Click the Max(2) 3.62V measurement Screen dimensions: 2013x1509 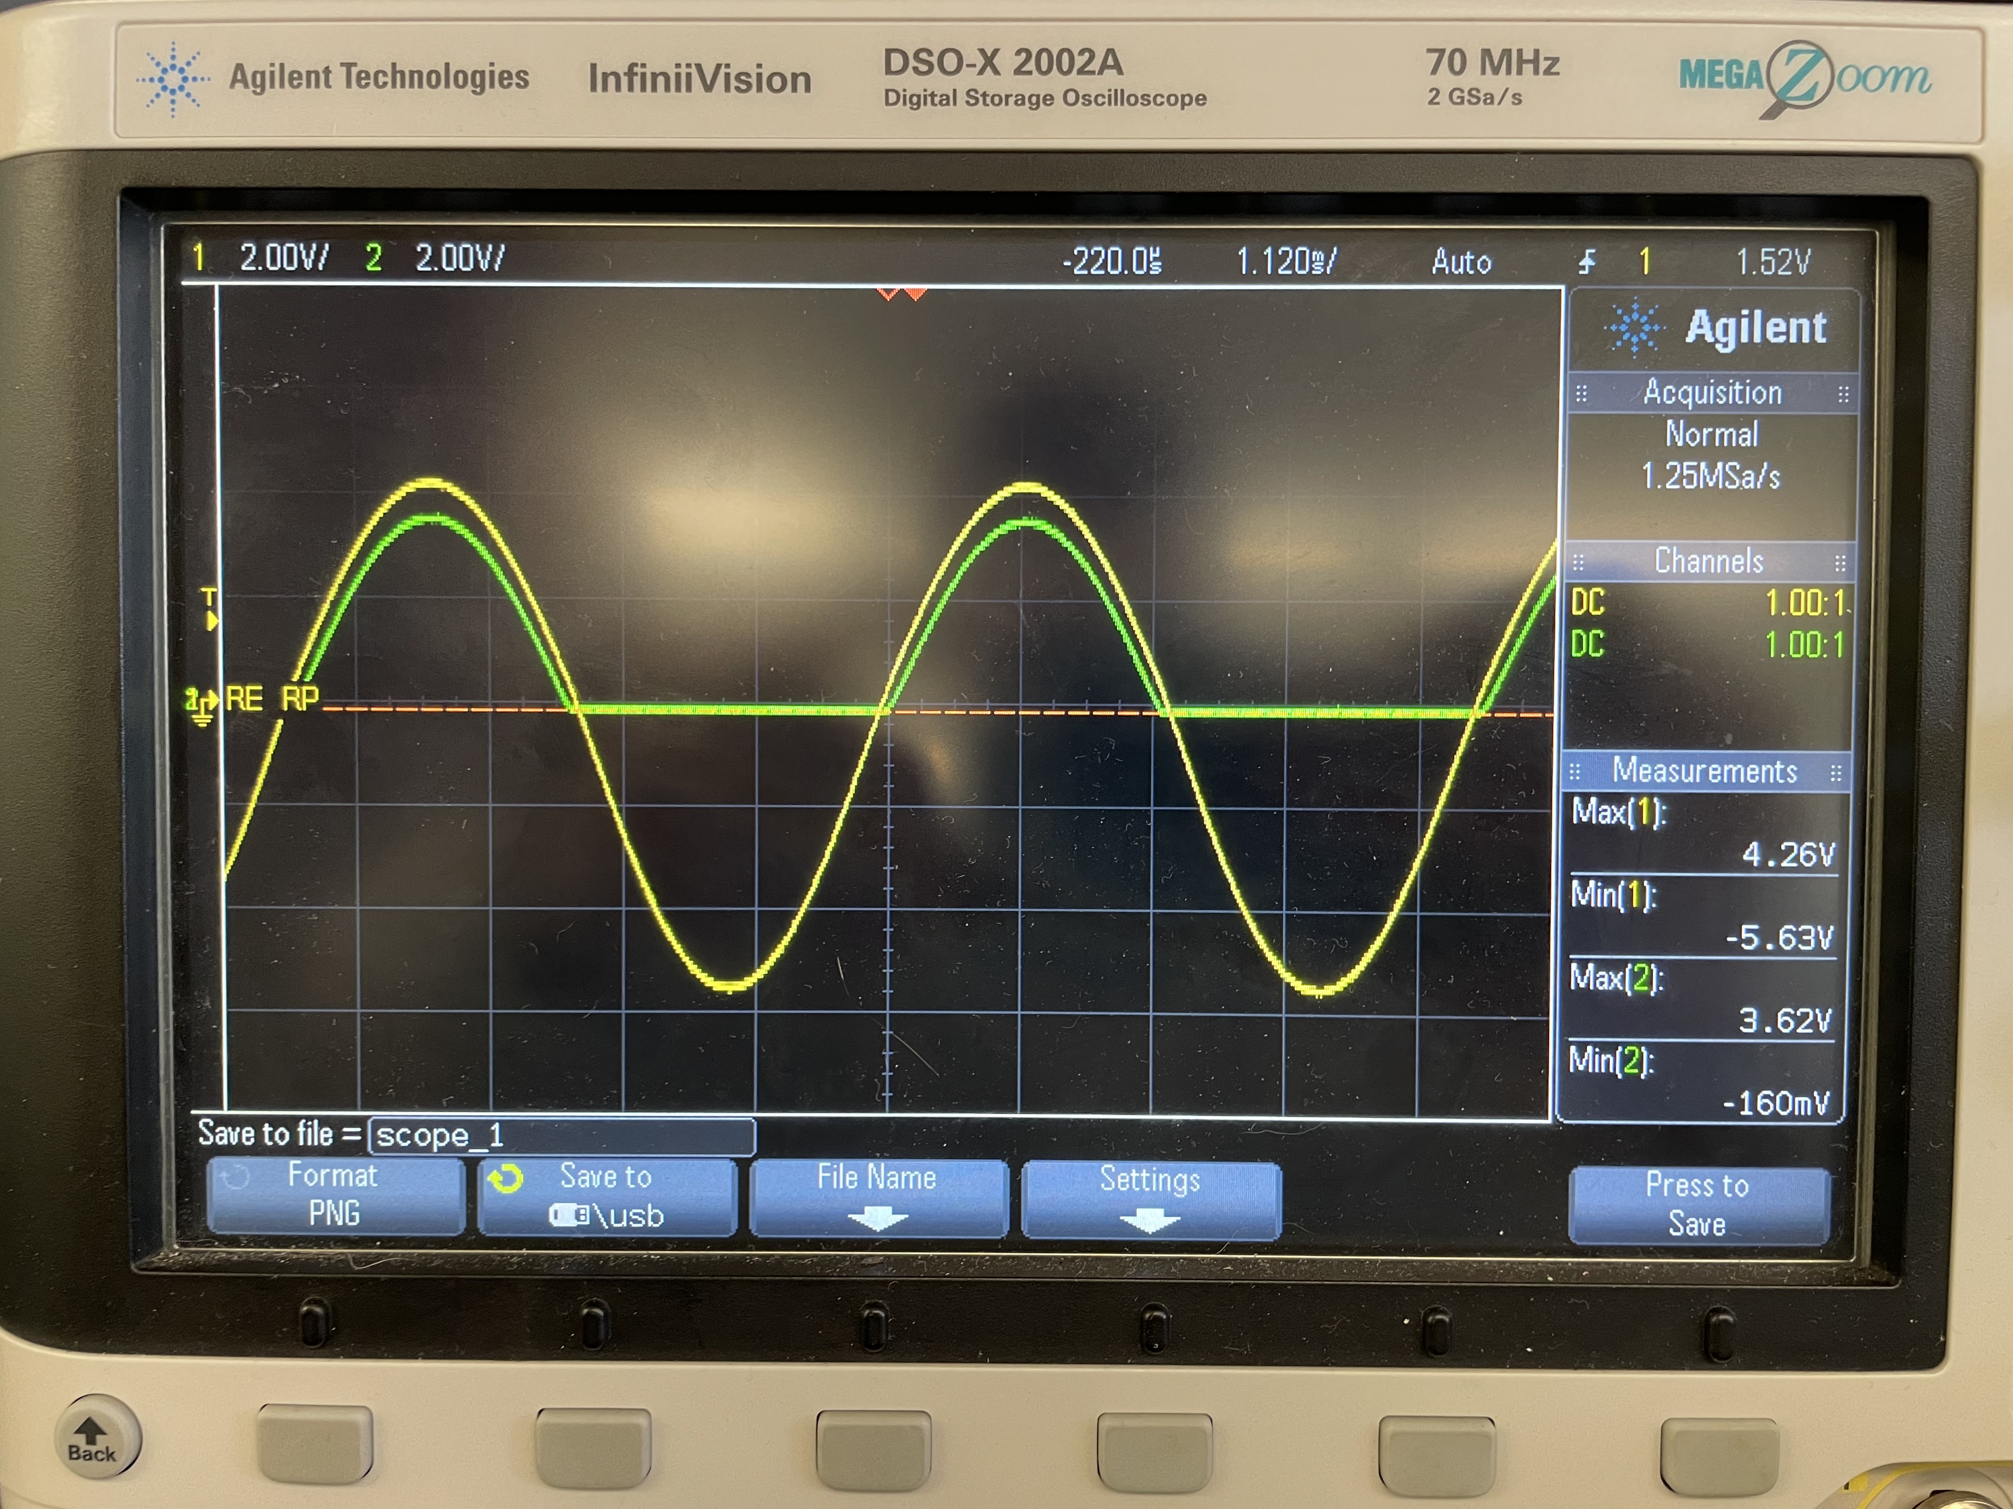(x=1700, y=1000)
